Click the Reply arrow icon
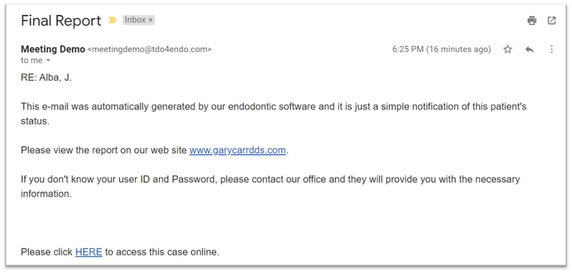The height and width of the screenshot is (273, 572). click(530, 49)
